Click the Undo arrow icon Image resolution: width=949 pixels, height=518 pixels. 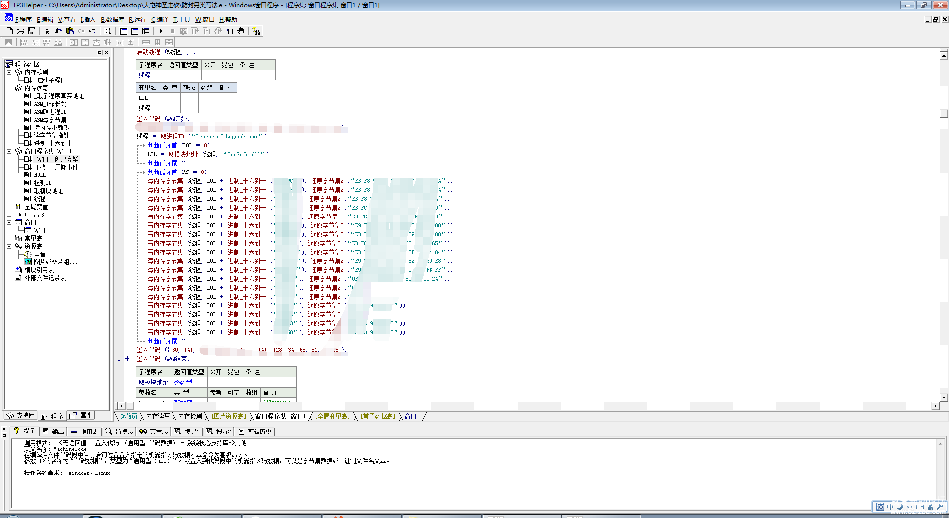point(92,31)
